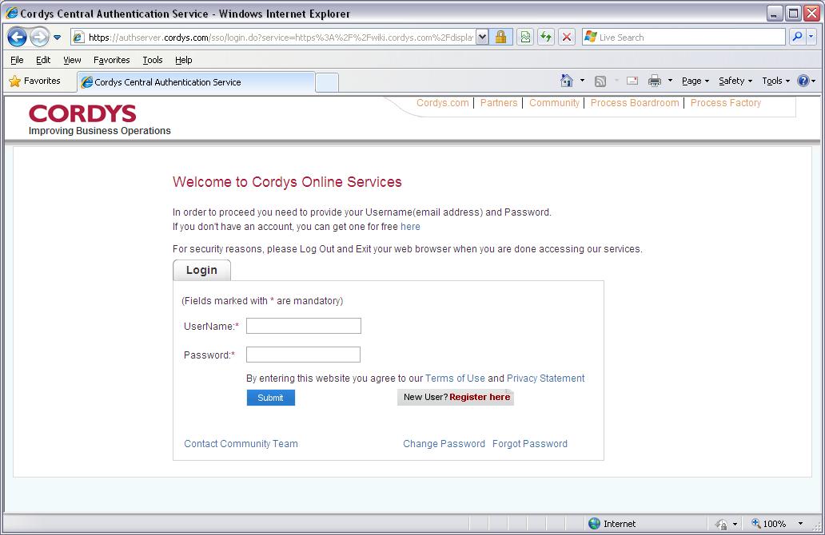This screenshot has height=535, width=825.
Task: Click the 100% zoom level button
Action: 769,524
